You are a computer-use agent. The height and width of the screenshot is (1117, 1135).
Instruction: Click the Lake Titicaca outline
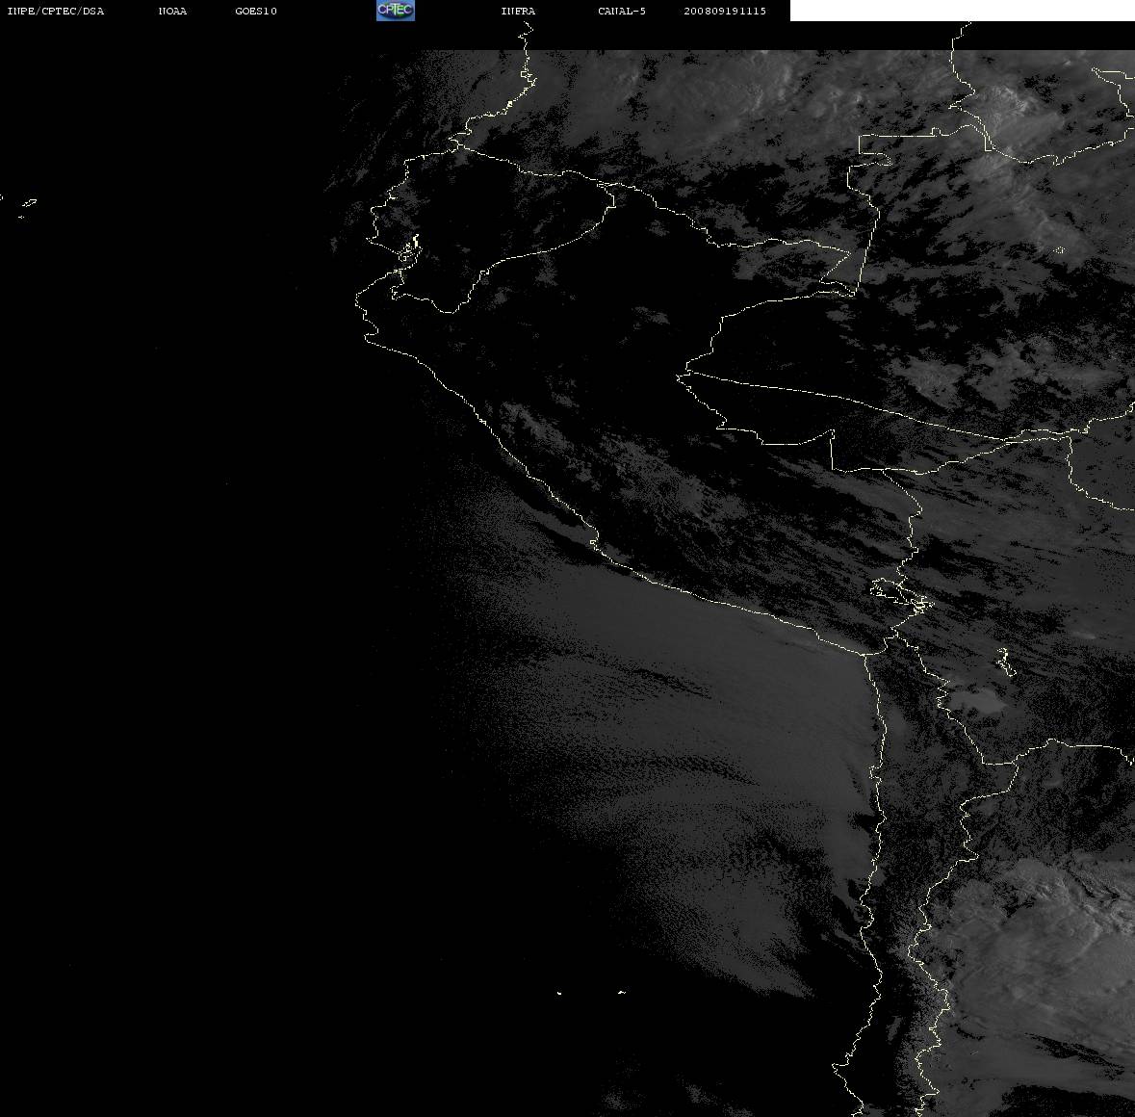click(901, 593)
